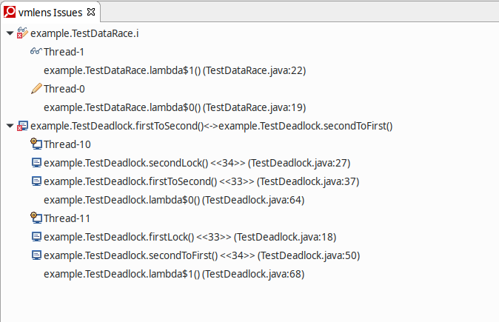Click the glasses read icon next to Thread-1
The height and width of the screenshot is (322, 499).
(x=36, y=51)
